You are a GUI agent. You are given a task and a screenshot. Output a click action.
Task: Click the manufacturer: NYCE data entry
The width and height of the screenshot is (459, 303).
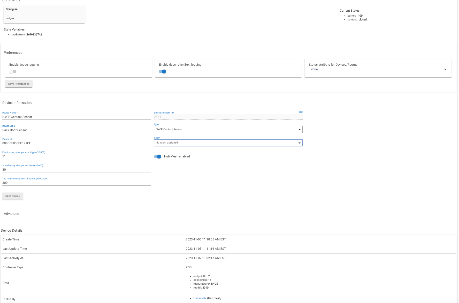click(206, 284)
